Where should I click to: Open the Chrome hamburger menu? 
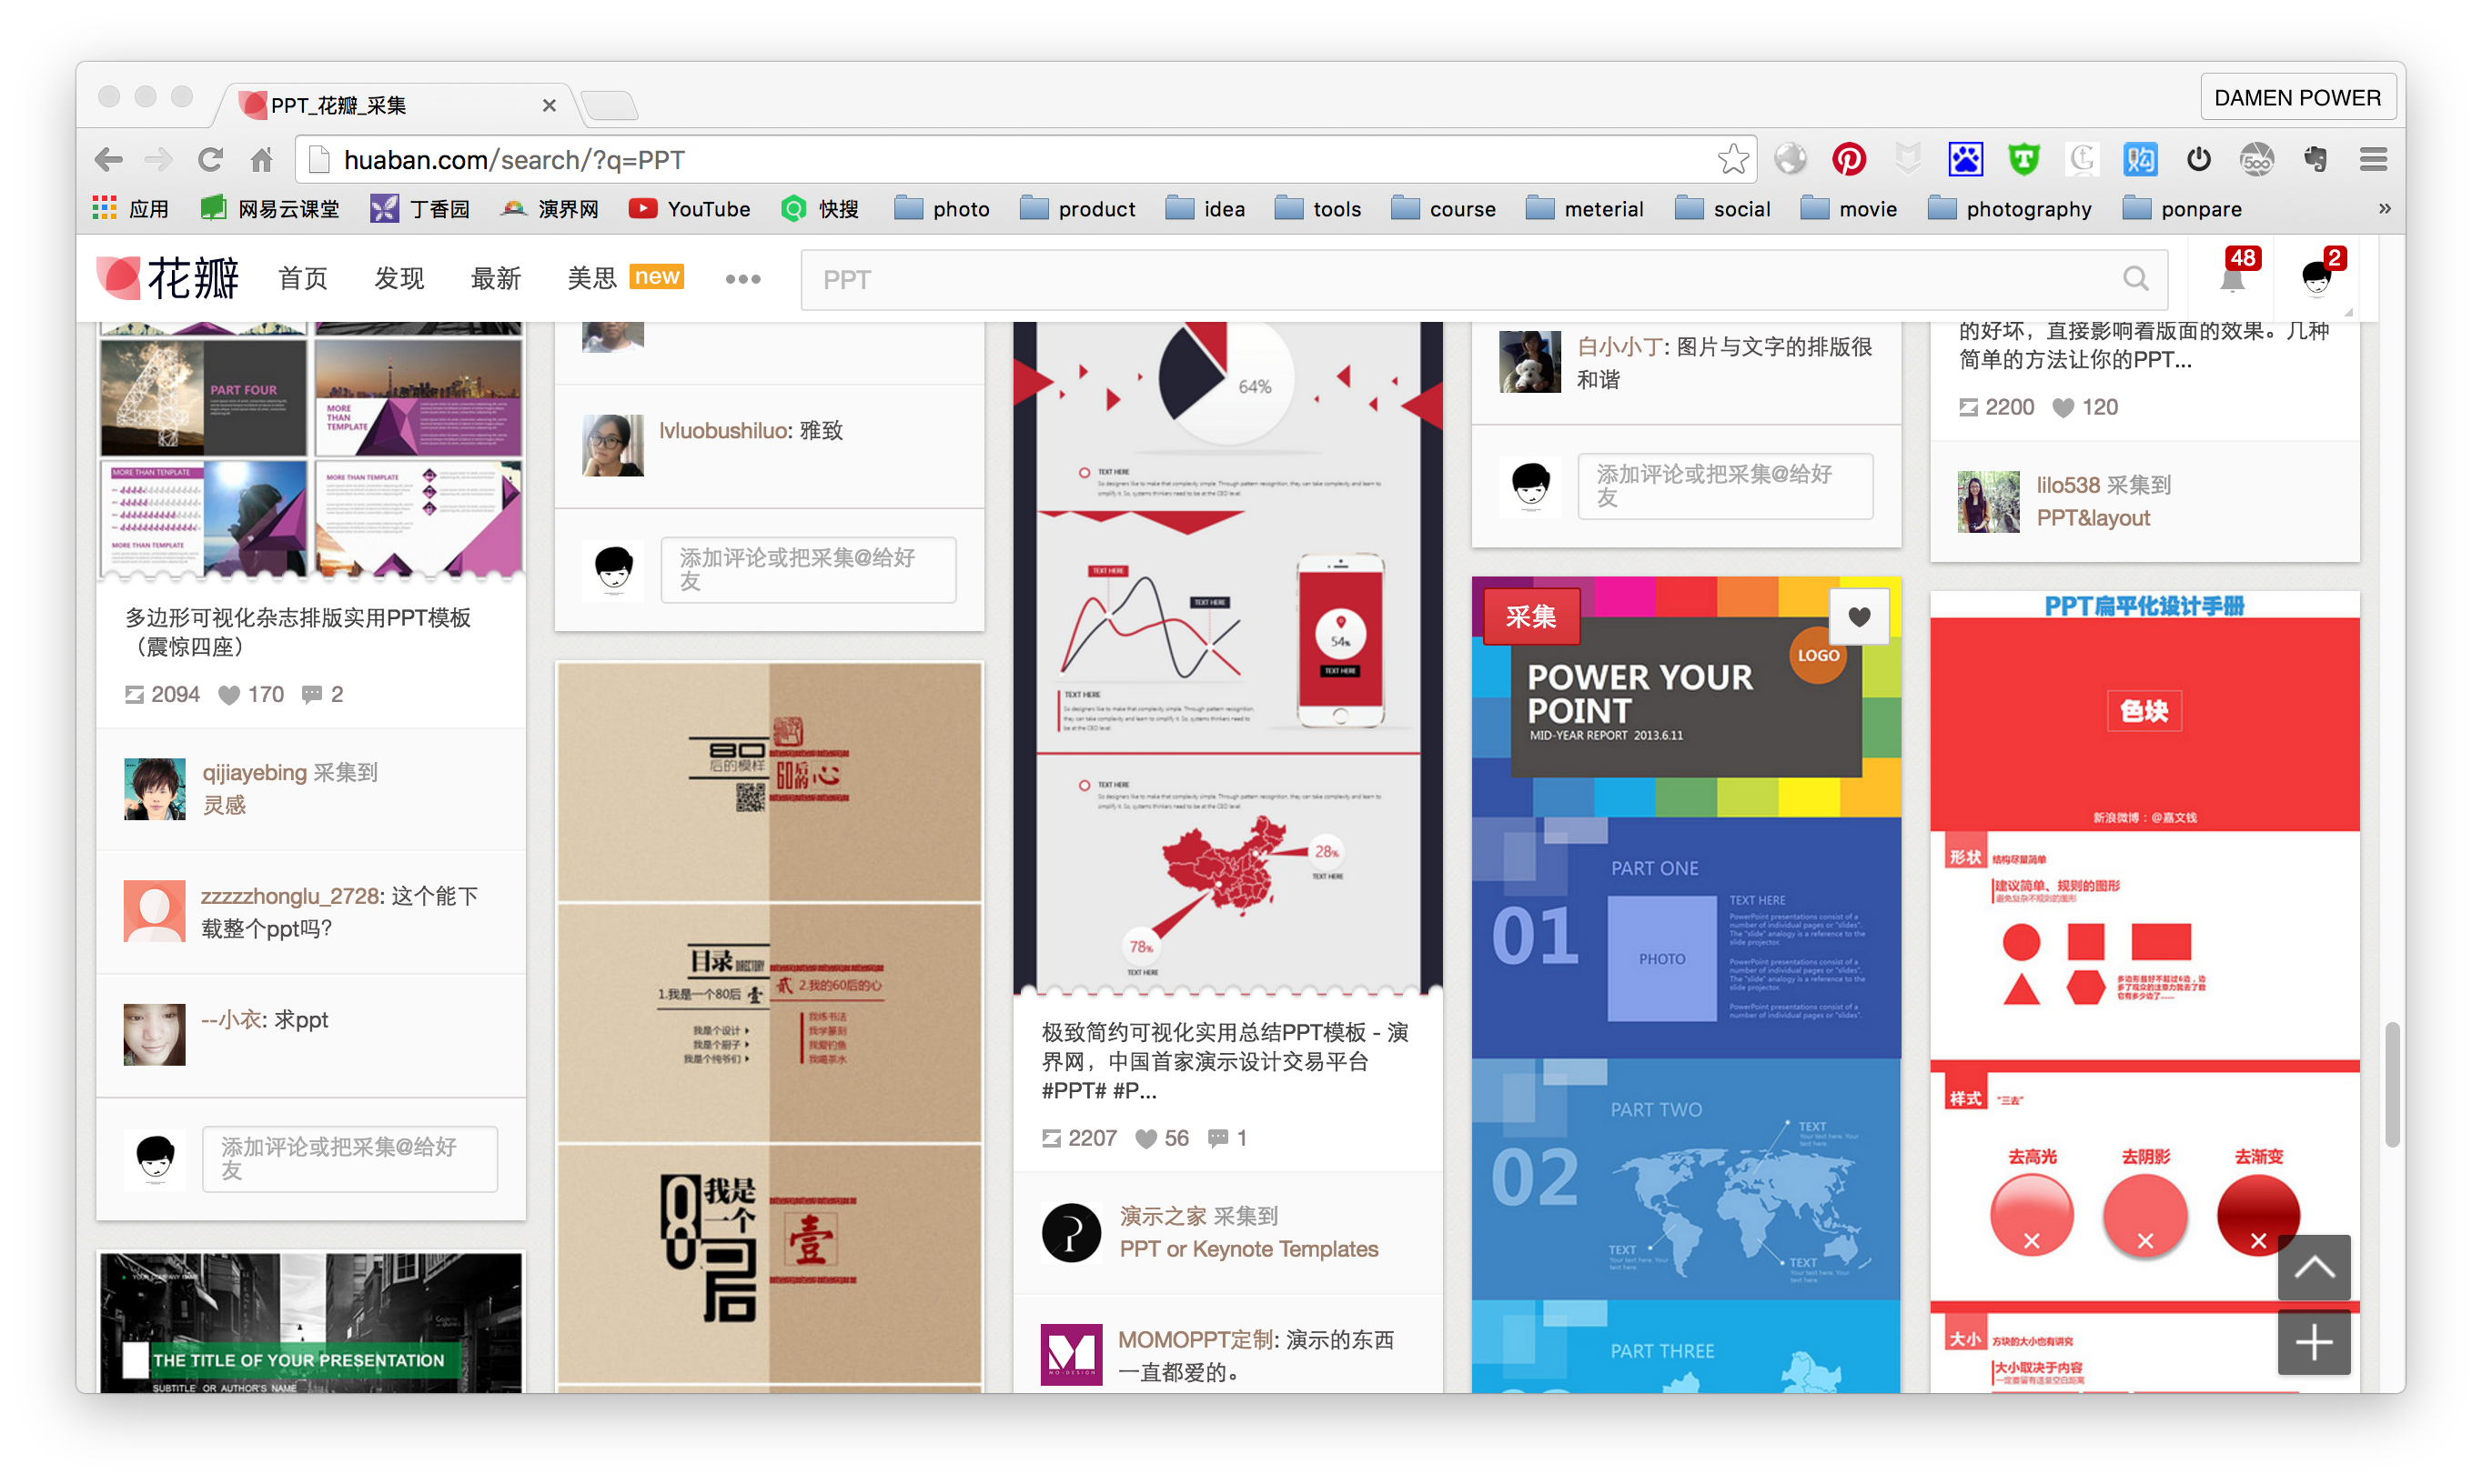click(x=2373, y=159)
